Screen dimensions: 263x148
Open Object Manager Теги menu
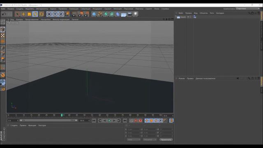click(x=212, y=13)
